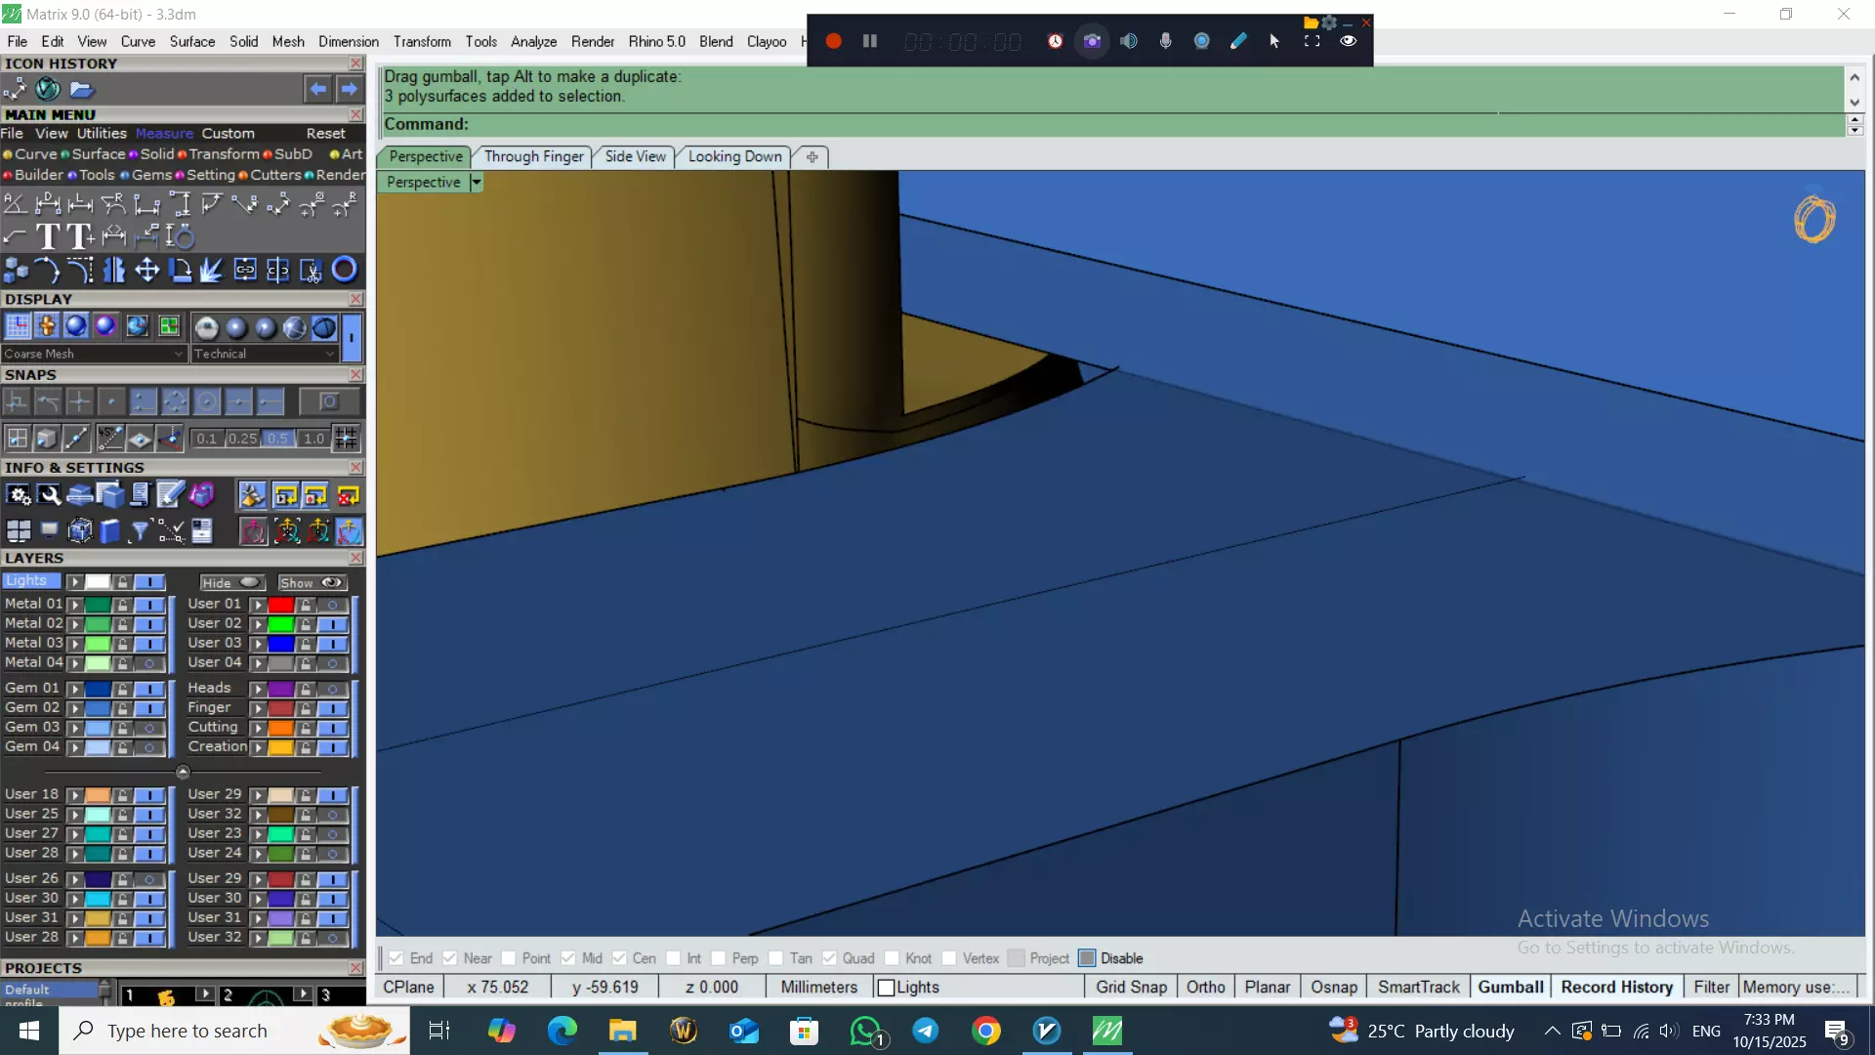Set snap increment to 0.25
The image size is (1875, 1055).
[x=242, y=439]
